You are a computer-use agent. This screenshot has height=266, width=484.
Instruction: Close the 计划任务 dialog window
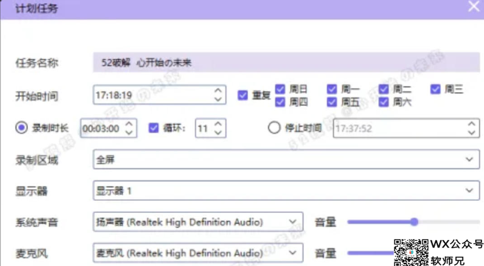(474, 7)
